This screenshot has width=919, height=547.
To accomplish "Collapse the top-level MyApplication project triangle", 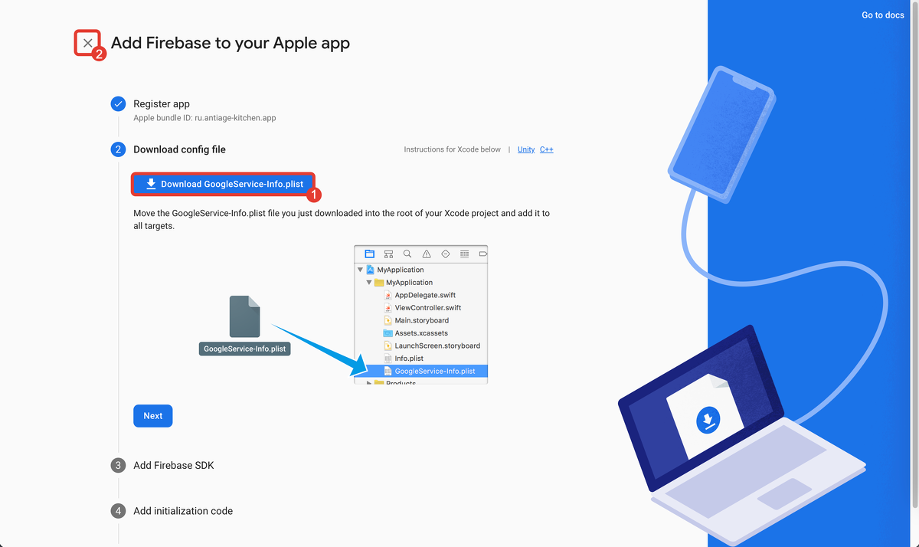I will [361, 270].
